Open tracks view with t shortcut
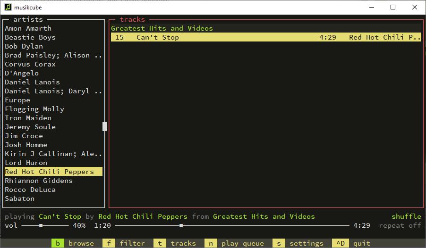Viewport: 426px width, 248px height. 175,243
